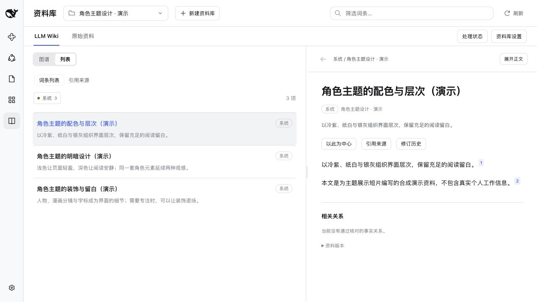Click the search magnifier icon

[338, 13]
